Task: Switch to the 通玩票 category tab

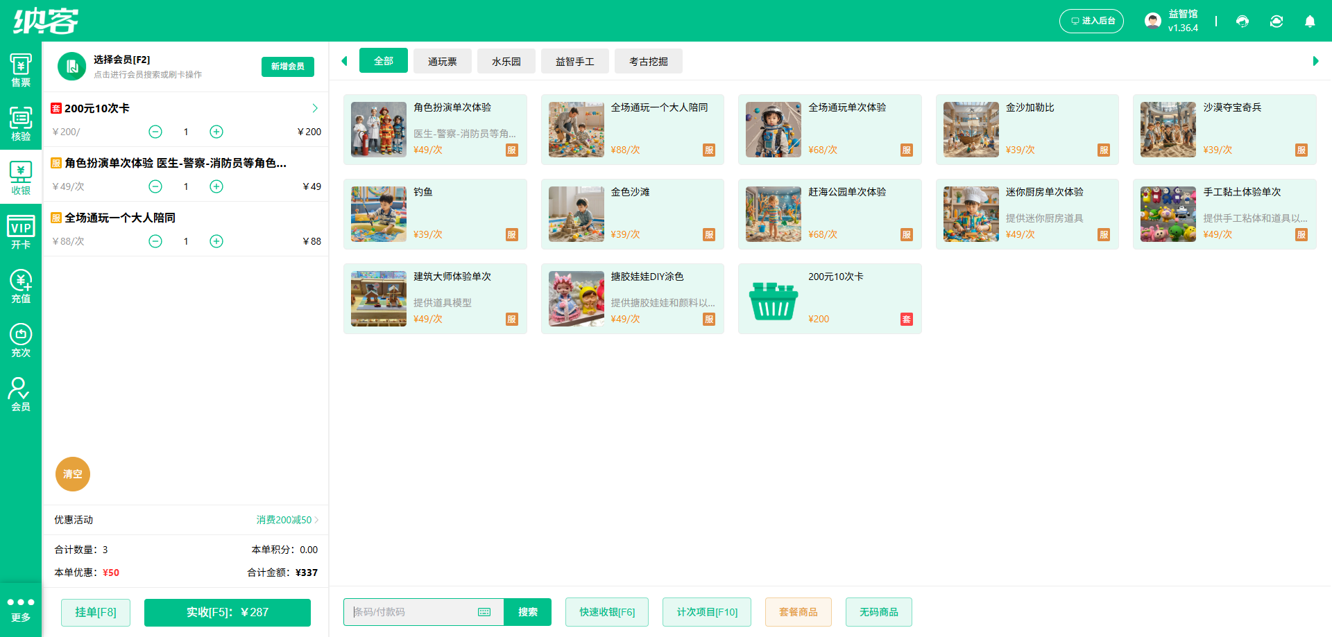Action: click(x=443, y=61)
